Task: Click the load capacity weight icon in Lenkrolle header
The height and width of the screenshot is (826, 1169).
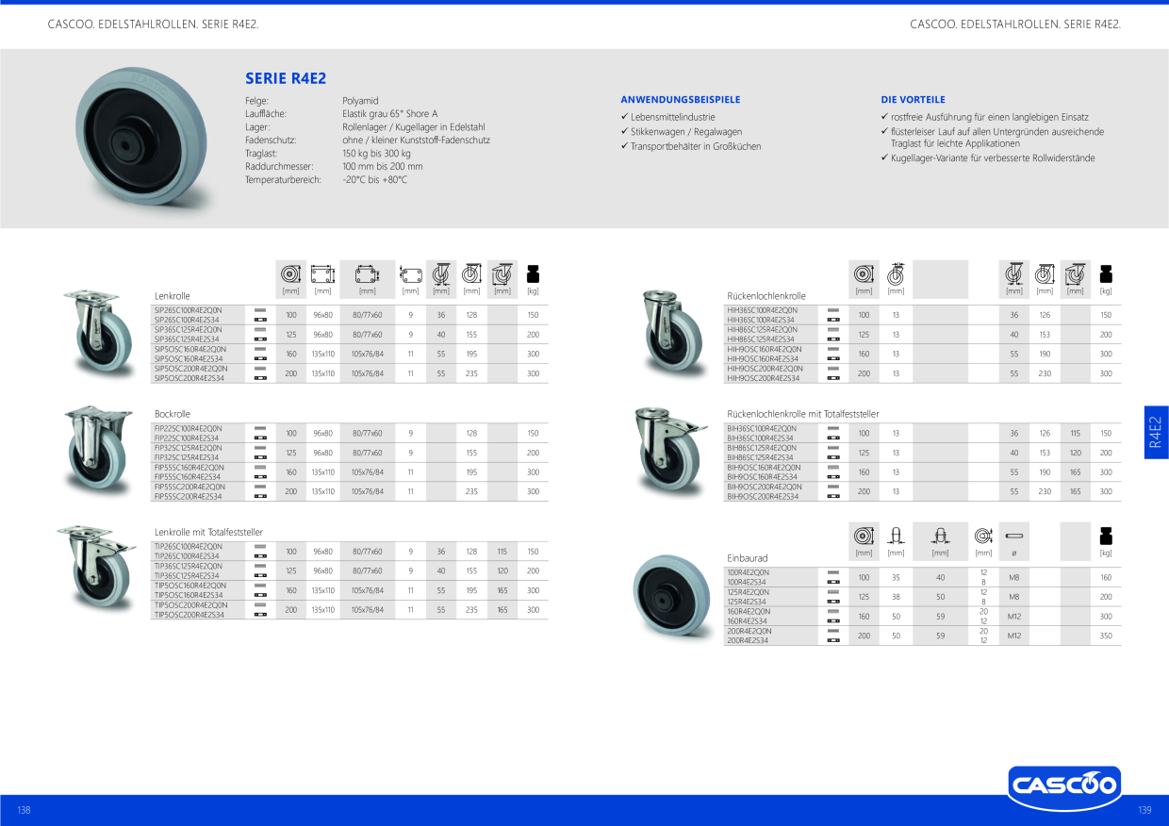Action: [534, 274]
